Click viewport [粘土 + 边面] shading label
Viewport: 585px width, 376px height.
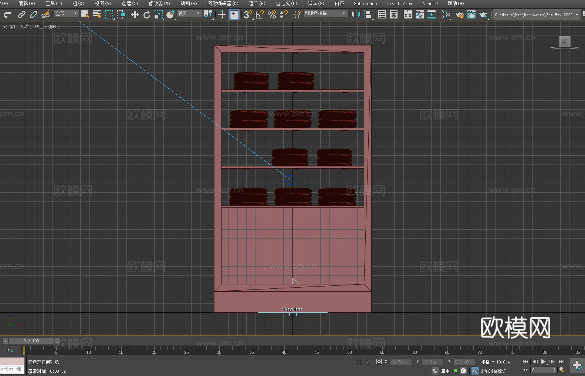coord(46,27)
